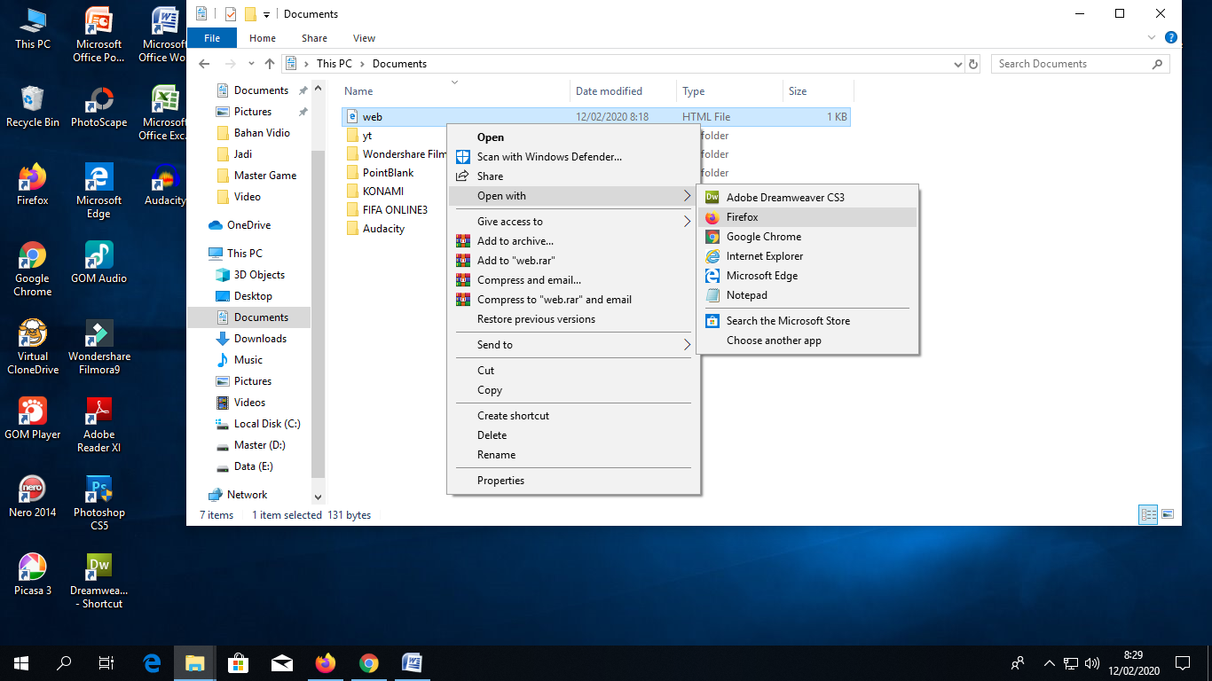Click the Refresh icon beside the address bar
Viewport: 1212px width, 681px height.
[x=972, y=63]
